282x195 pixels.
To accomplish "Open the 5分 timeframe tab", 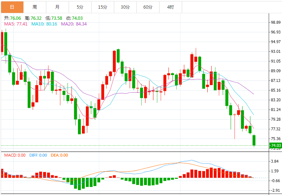I will (80, 7).
